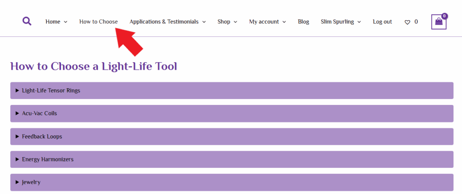Click the cart item count badge

coord(444,16)
